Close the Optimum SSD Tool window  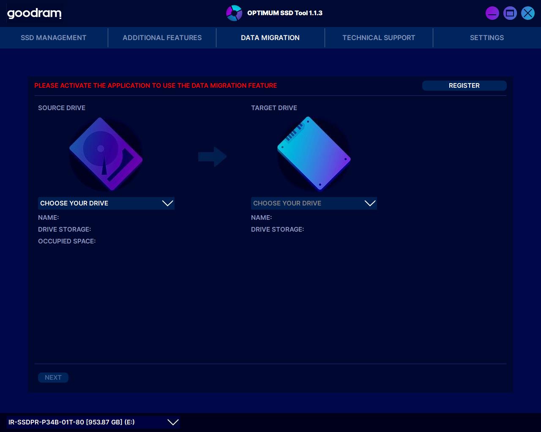(527, 13)
